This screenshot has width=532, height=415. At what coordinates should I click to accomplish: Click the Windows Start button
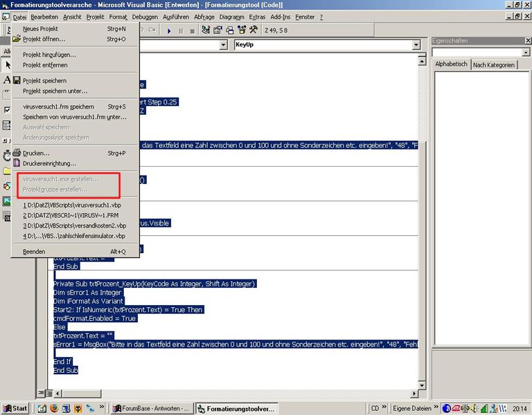[15, 409]
